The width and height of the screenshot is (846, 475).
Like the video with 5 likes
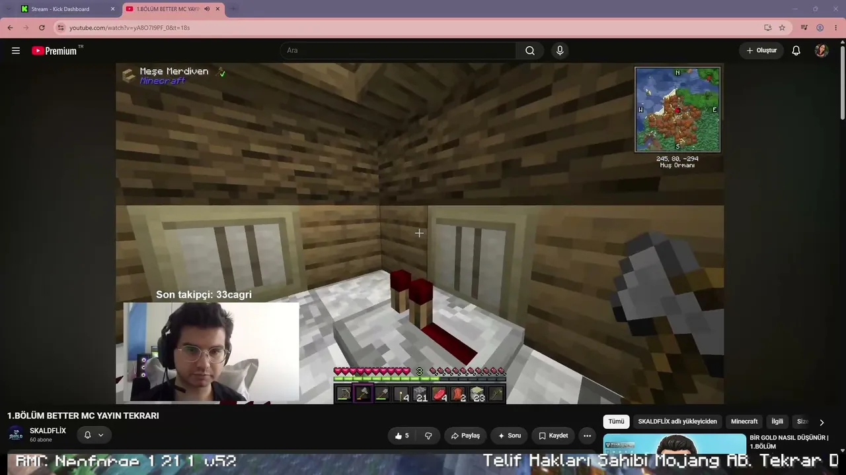[x=401, y=435]
